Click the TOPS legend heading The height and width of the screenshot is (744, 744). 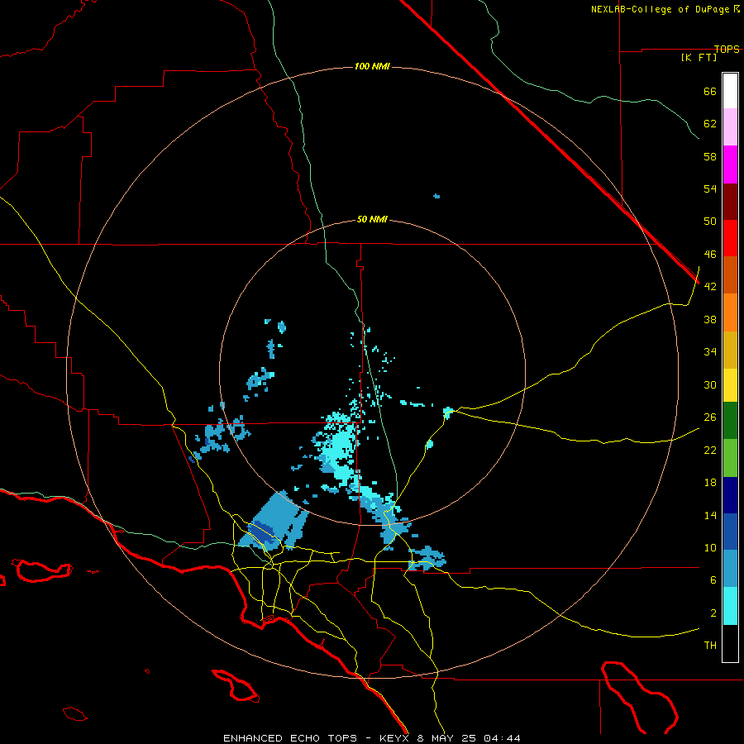pyautogui.click(x=727, y=49)
